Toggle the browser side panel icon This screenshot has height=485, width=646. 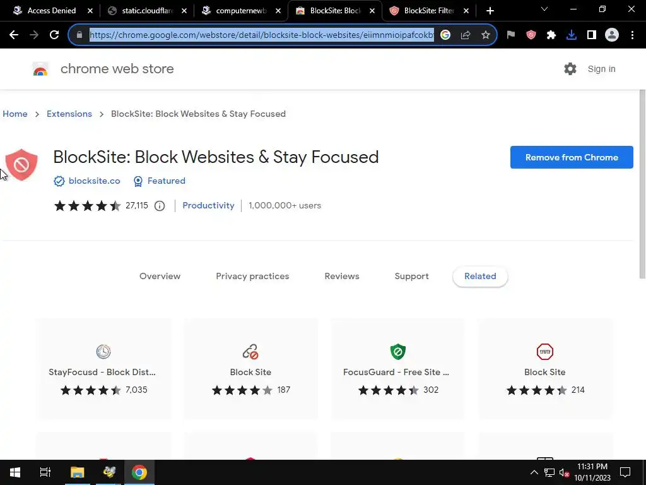click(x=592, y=35)
